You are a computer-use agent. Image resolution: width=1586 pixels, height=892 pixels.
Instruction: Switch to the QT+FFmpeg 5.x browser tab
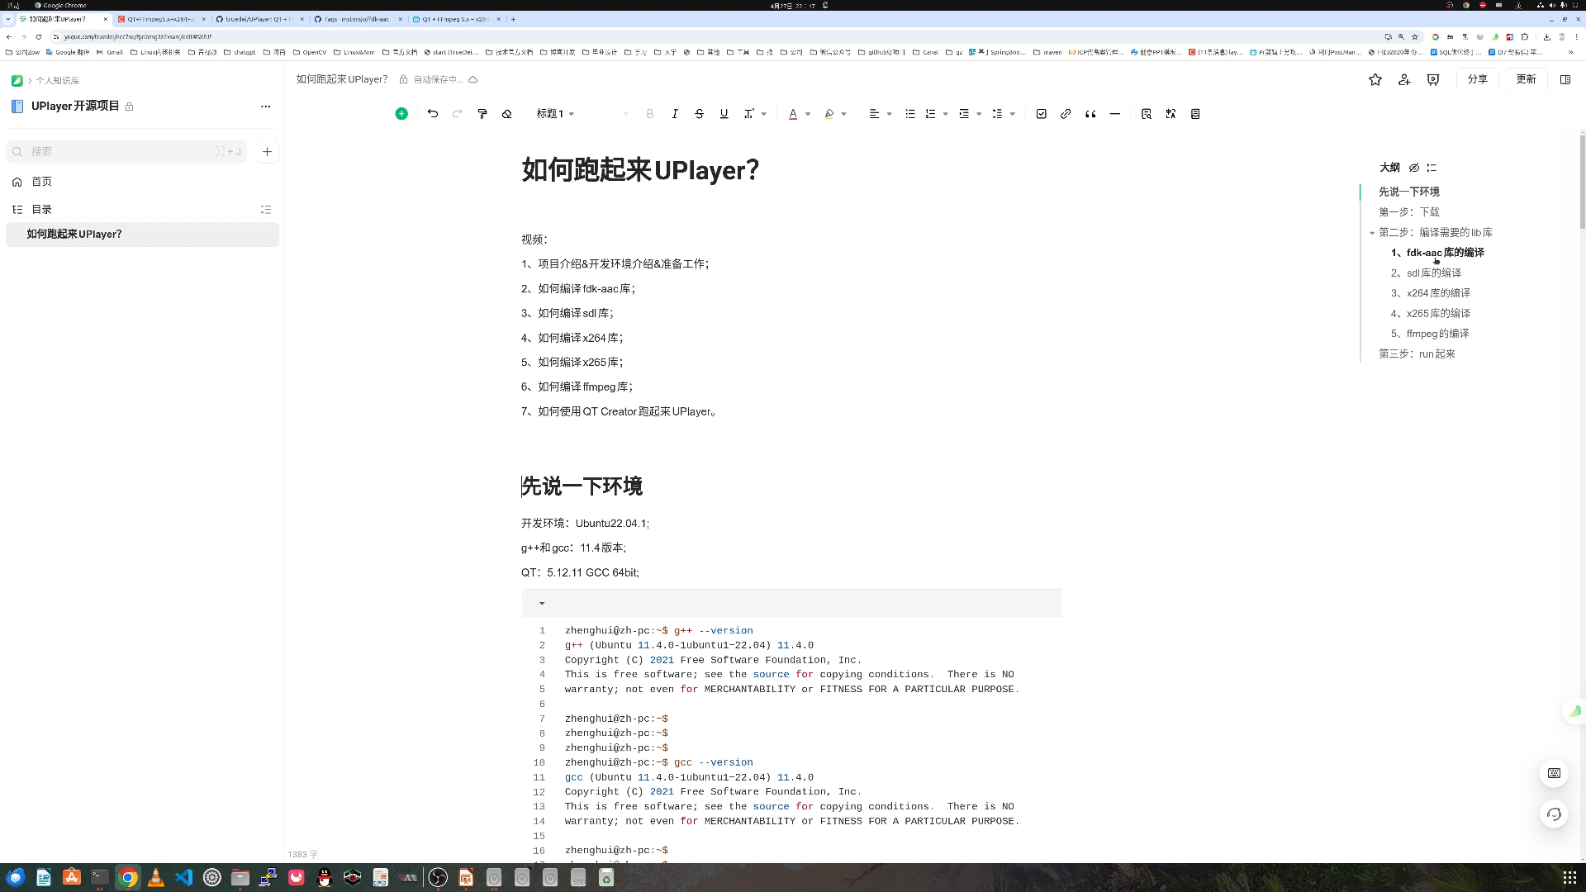pos(163,19)
